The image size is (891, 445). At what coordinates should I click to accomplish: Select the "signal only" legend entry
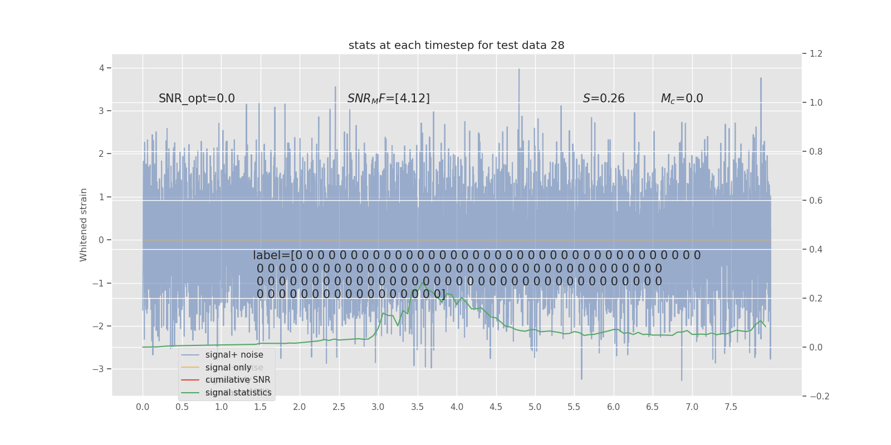(x=228, y=368)
